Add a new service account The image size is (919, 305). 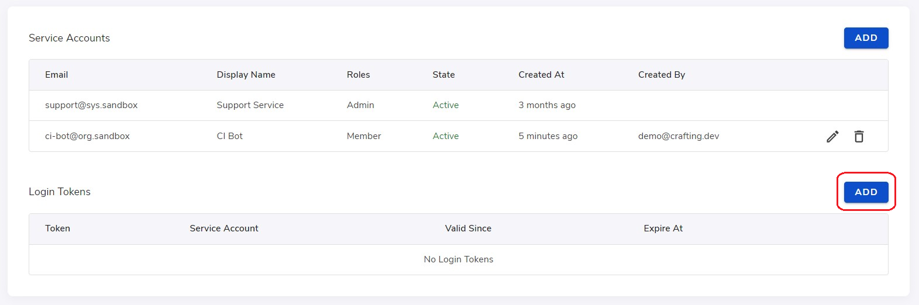pos(866,38)
